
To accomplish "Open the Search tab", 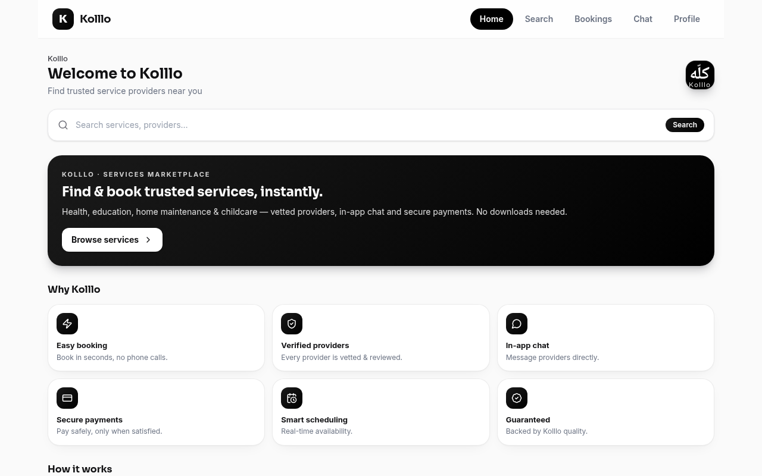I will point(539,19).
